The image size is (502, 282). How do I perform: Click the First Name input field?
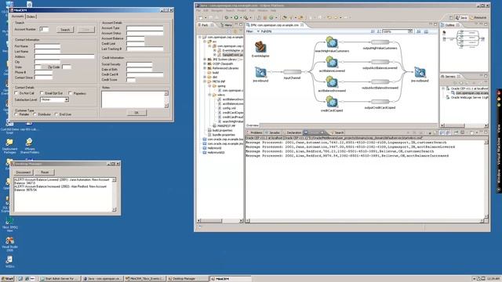tap(47, 46)
